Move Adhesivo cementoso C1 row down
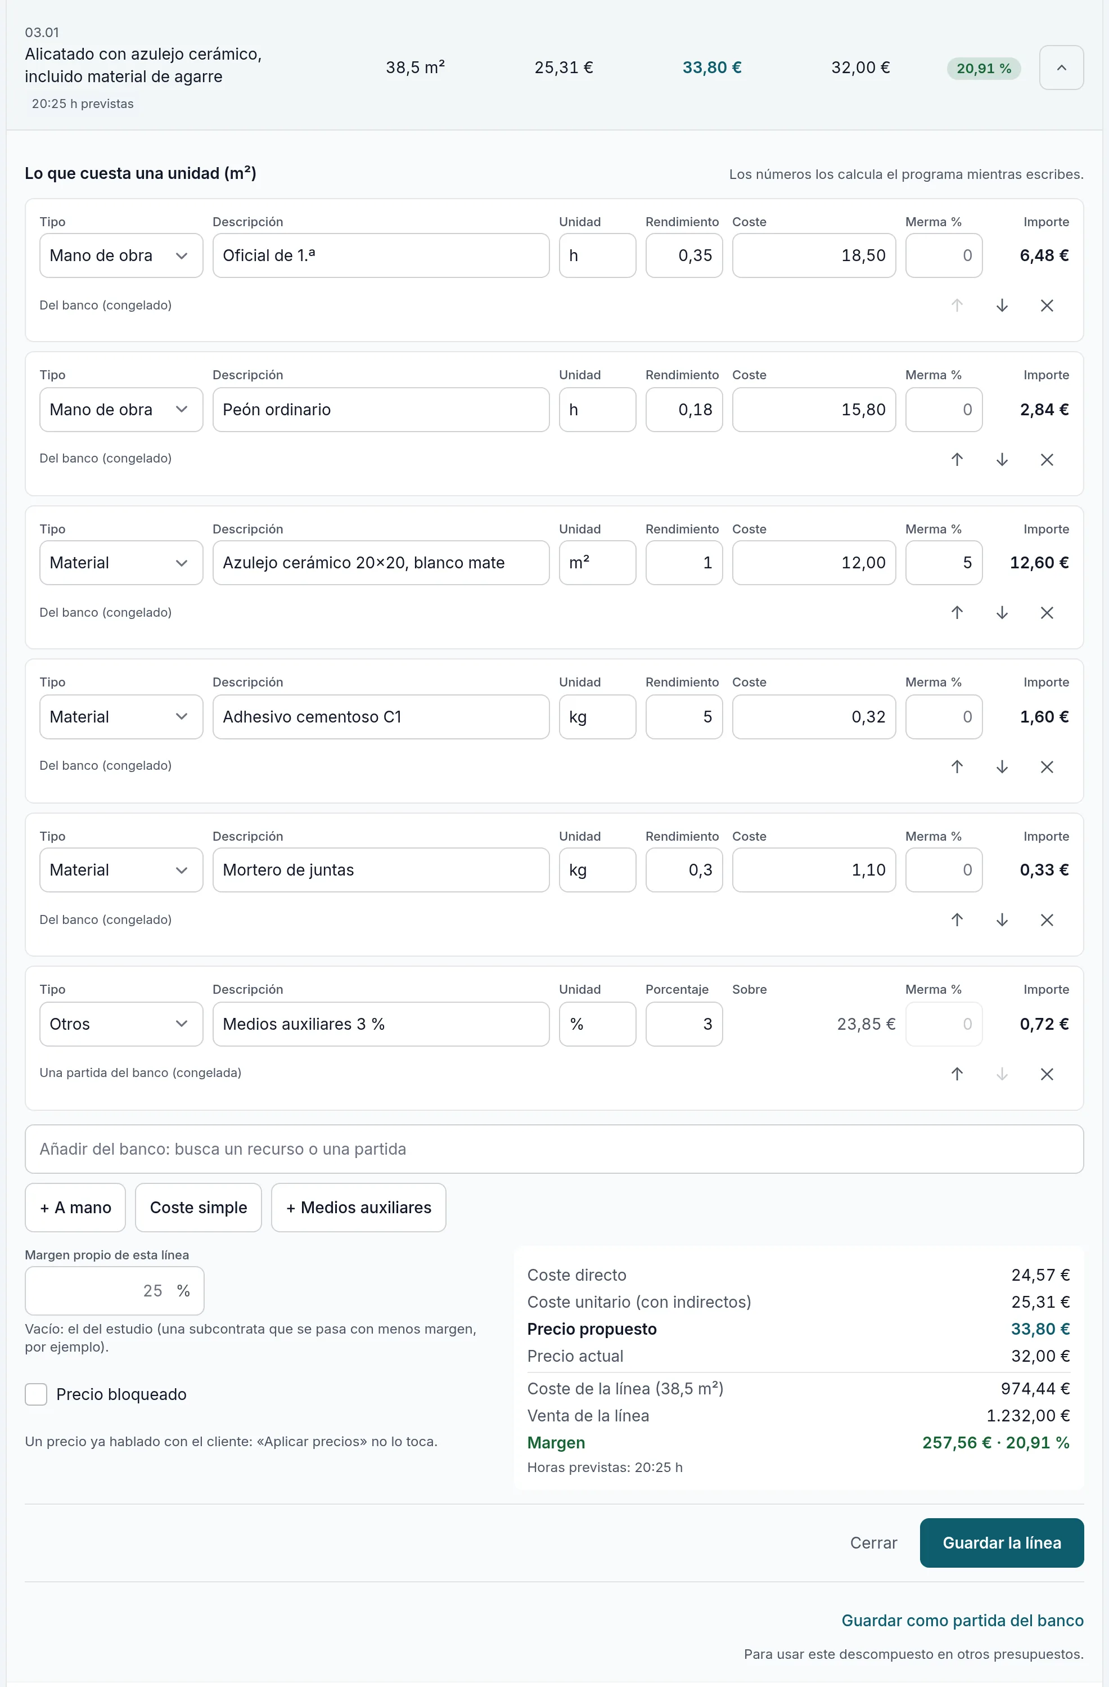This screenshot has height=1687, width=1109. (x=1002, y=766)
